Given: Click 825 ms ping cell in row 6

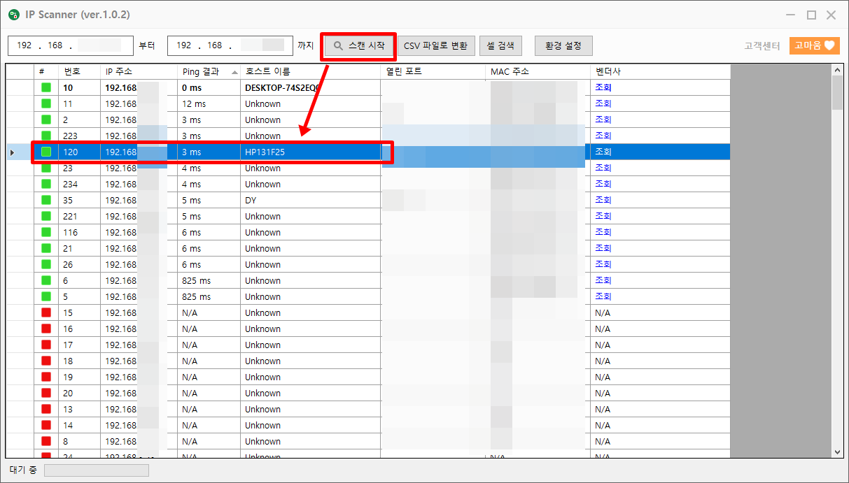Looking at the screenshot, I should tap(209, 281).
